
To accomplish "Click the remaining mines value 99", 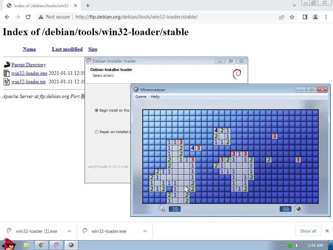I will click(286, 209).
